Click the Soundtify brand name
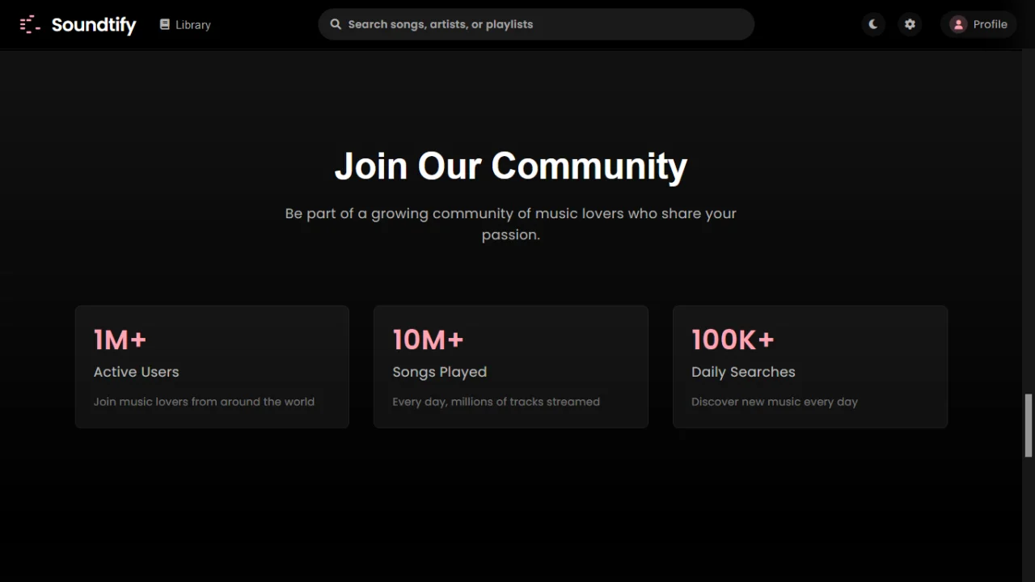Screen dimensions: 1035x582 coord(94,25)
